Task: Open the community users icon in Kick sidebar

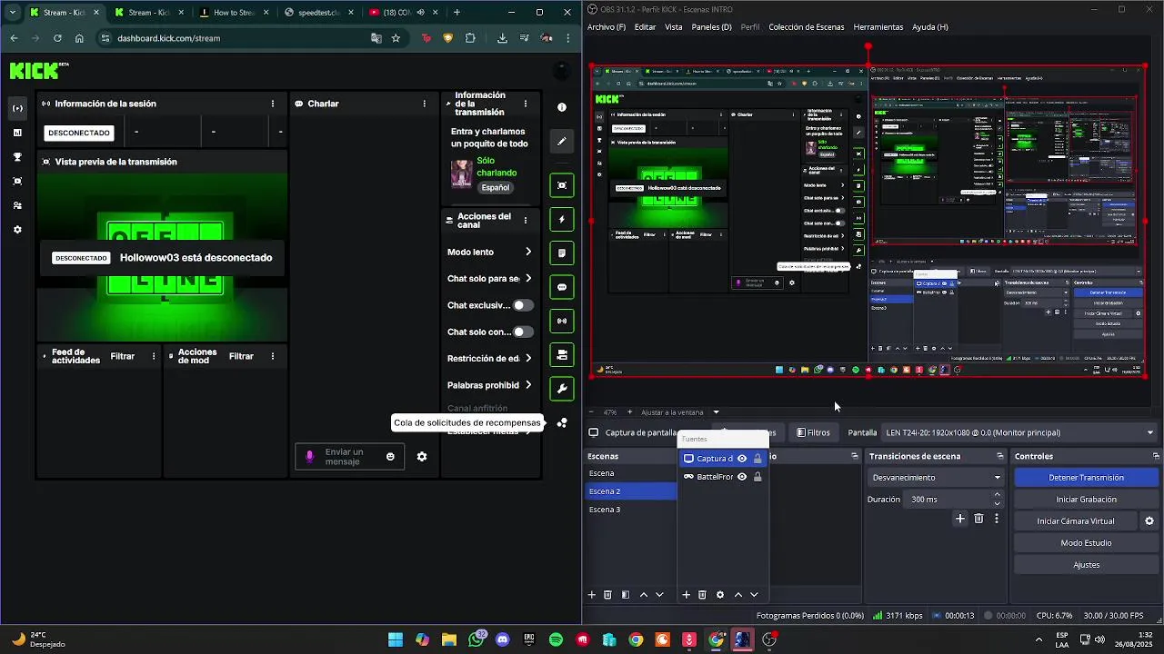Action: coord(17,205)
